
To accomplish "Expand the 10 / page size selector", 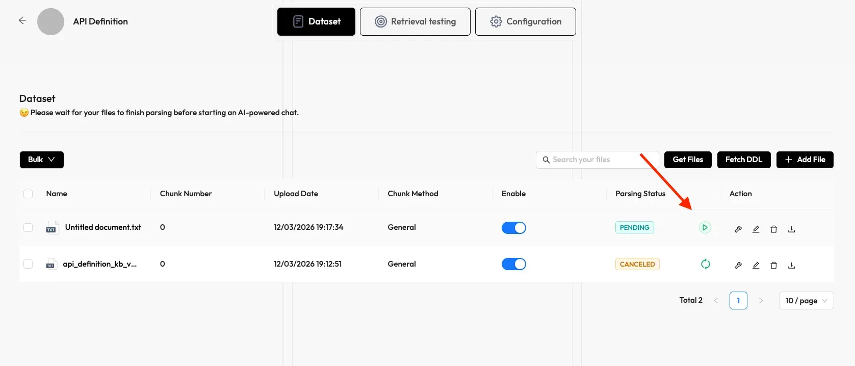I will point(806,300).
